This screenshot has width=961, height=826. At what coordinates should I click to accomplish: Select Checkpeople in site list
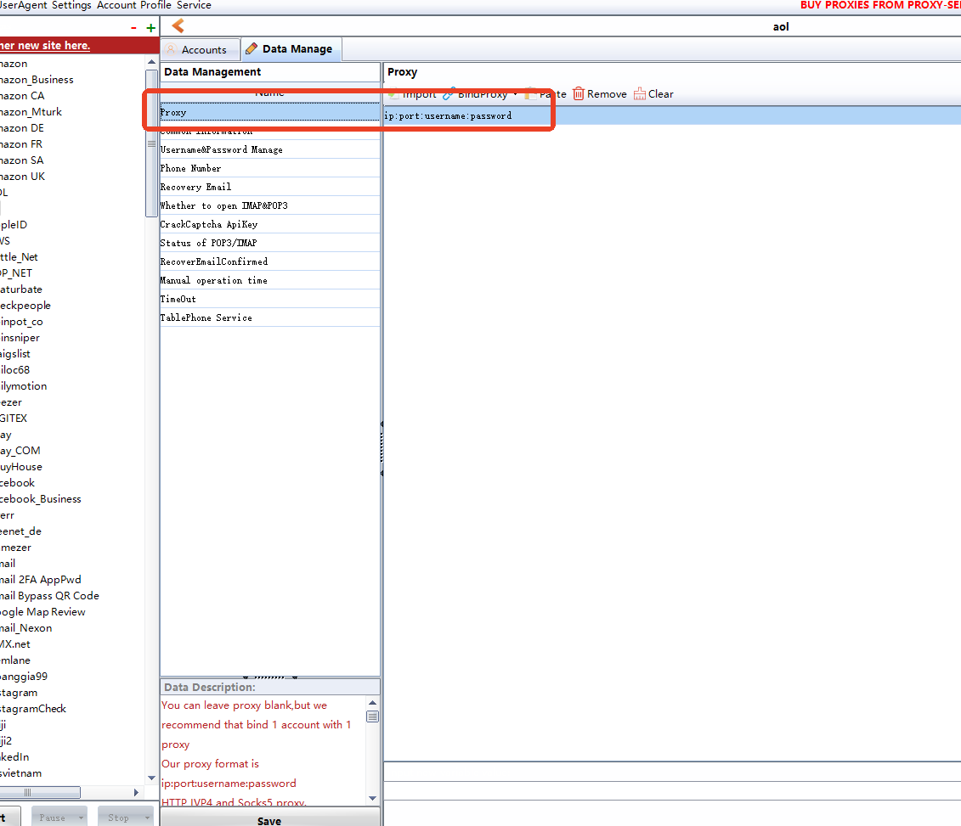pyautogui.click(x=25, y=306)
